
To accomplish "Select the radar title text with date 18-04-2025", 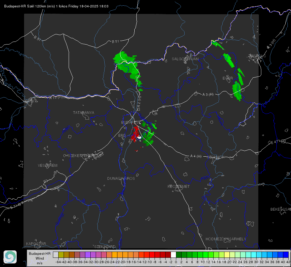I will 56,6.
